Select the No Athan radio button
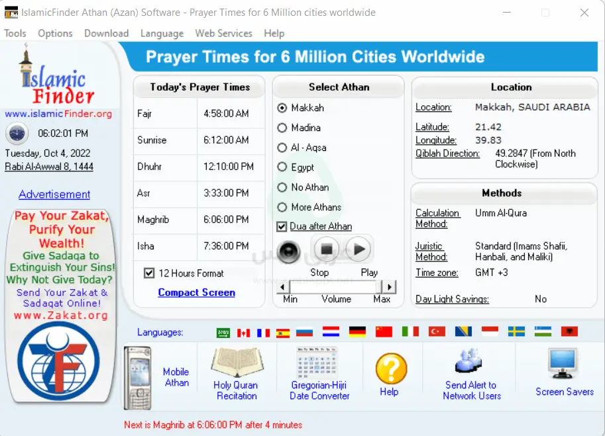 click(282, 187)
